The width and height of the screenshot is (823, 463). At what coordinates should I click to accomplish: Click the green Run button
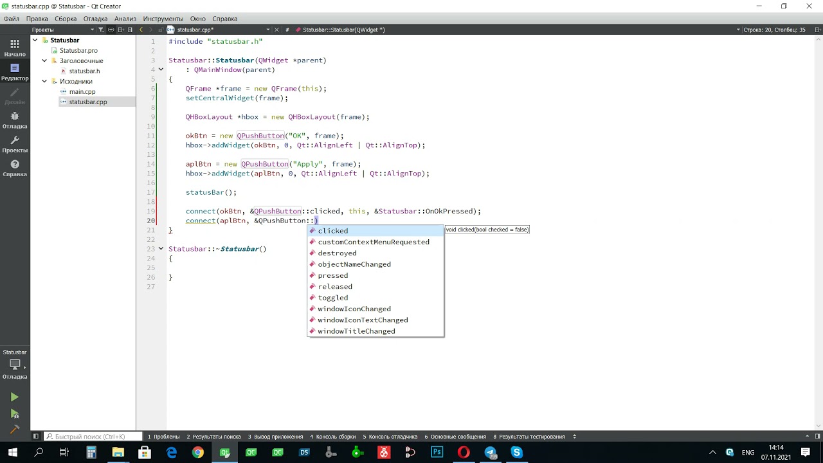[14, 397]
